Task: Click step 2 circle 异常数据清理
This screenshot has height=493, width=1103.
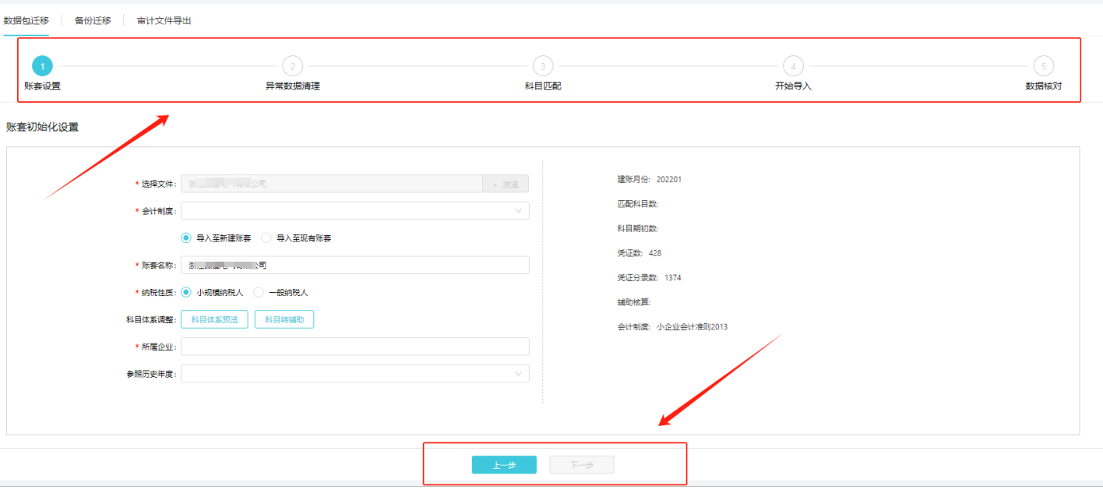Action: click(x=293, y=66)
